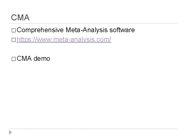
Task: Click the word Meta-Analysis in first bullet
Action: pyautogui.click(x=87, y=31)
